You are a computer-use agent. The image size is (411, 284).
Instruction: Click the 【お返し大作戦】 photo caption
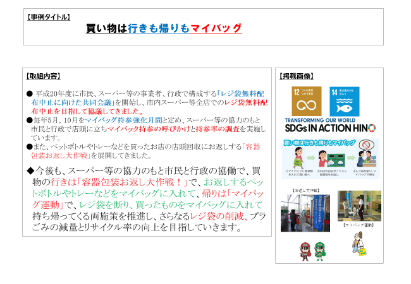305,191
